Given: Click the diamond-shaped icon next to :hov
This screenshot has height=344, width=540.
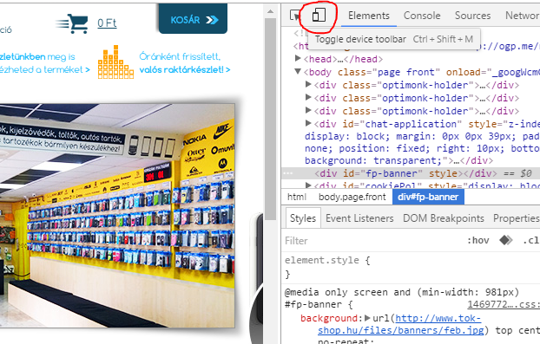Looking at the screenshot, I should coord(505,240).
